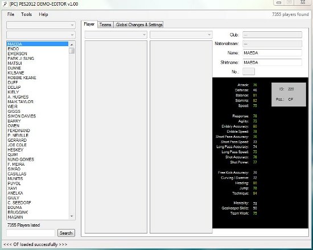Screen dimensions: 313x250
Task: Click the Search button
Action: (66, 233)
